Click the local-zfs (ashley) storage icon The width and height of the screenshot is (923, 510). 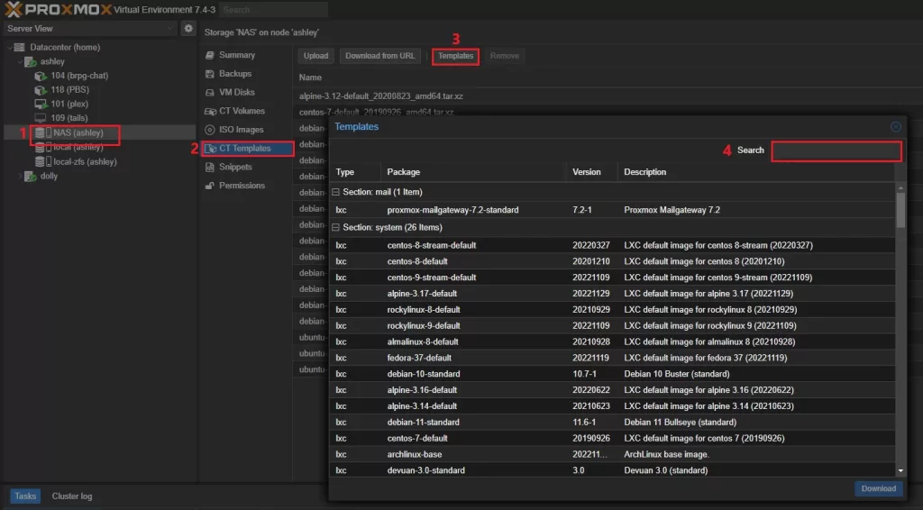pos(43,161)
